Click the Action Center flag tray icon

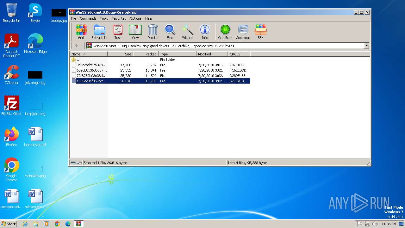[359, 224]
